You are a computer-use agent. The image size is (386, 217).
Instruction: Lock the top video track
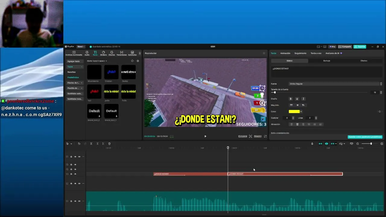(x=71, y=157)
